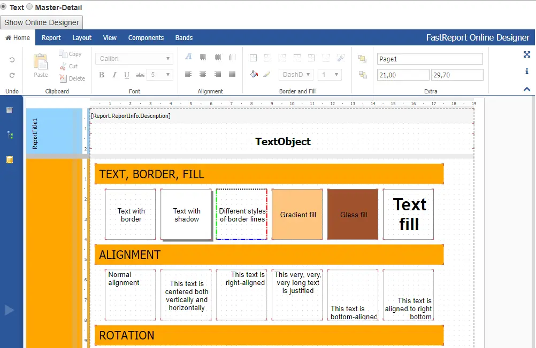Click the Cut scissors icon
The height and width of the screenshot is (348, 536).
pos(63,66)
